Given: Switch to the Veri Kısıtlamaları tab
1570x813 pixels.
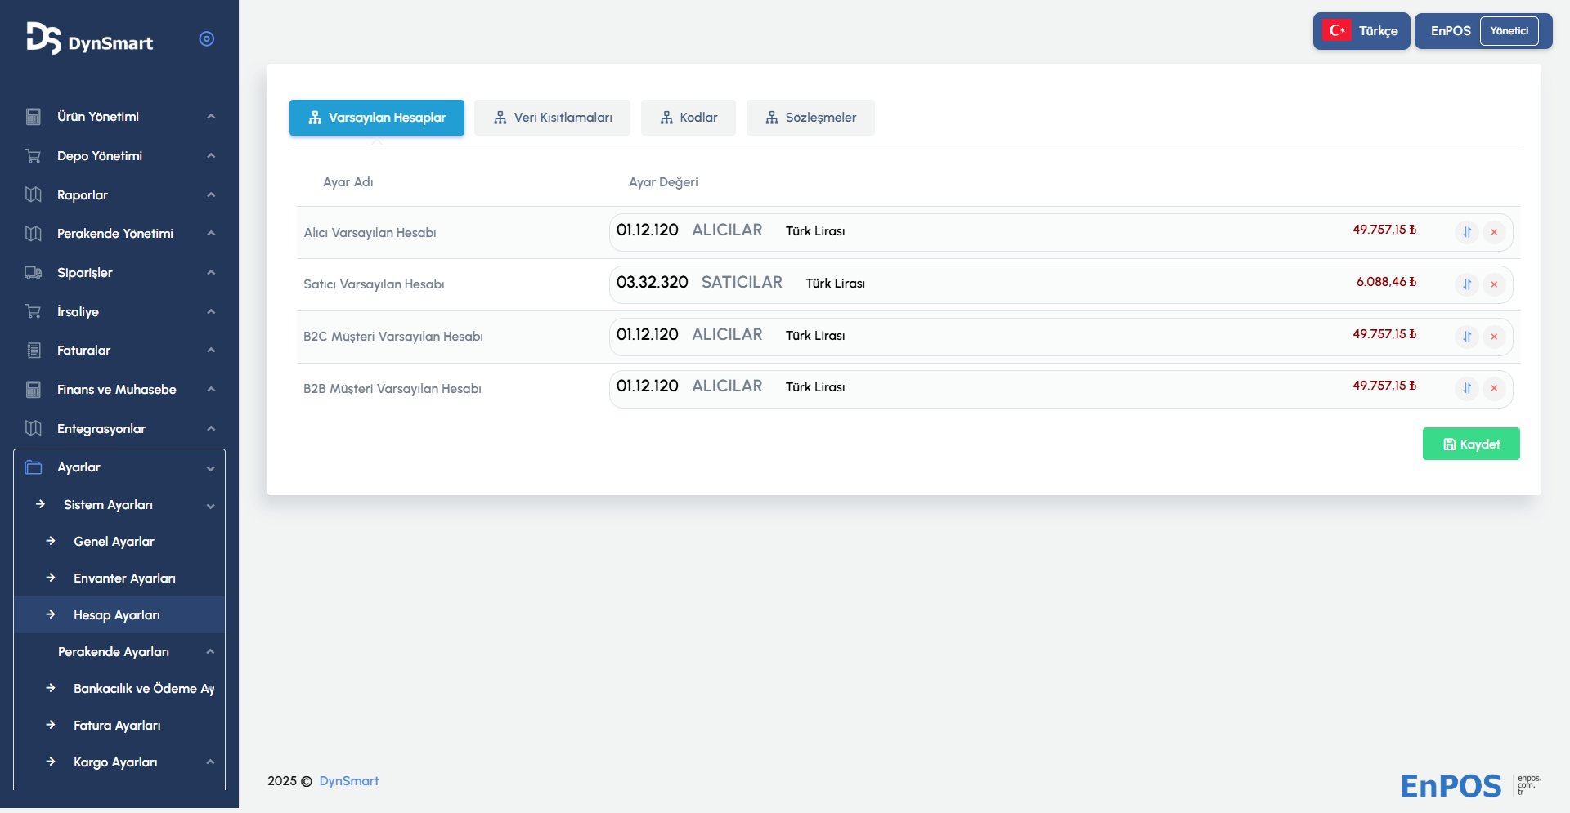Looking at the screenshot, I should (x=552, y=118).
